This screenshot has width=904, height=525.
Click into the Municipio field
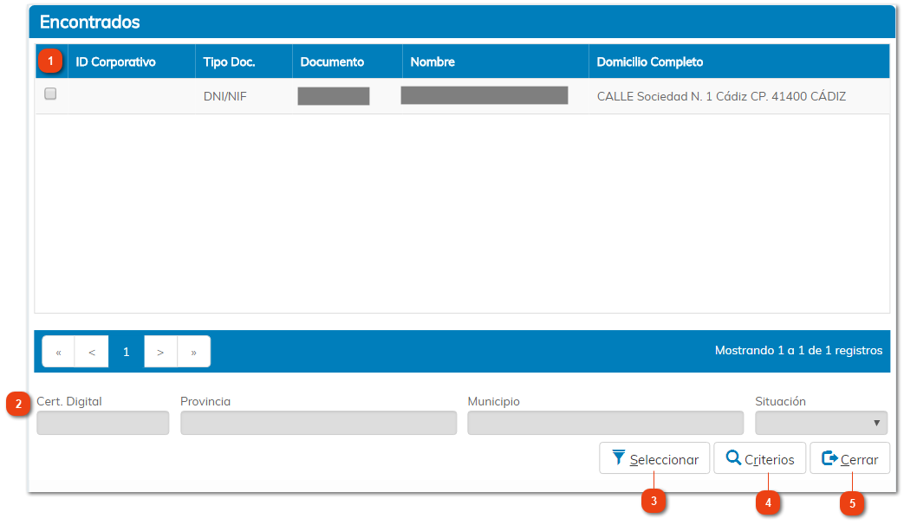(x=605, y=423)
